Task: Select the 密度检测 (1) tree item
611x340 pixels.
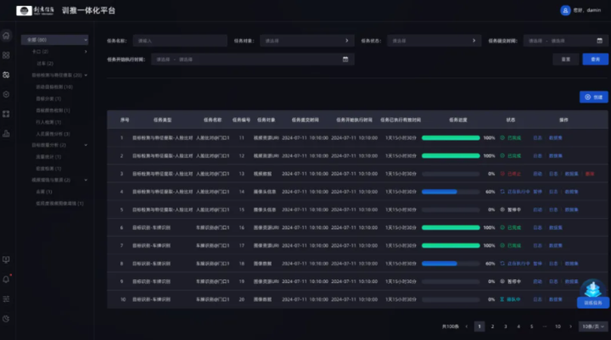Action: [x=48, y=168]
